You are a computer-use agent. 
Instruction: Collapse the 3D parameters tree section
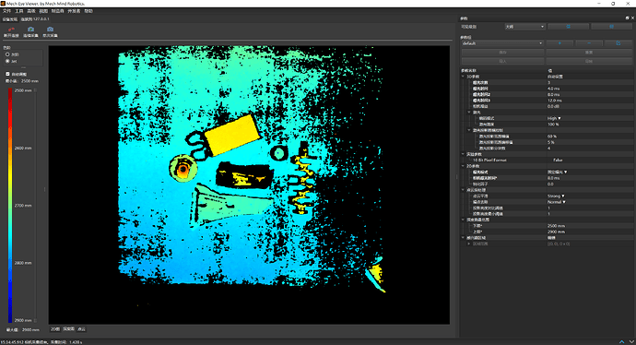(x=464, y=77)
